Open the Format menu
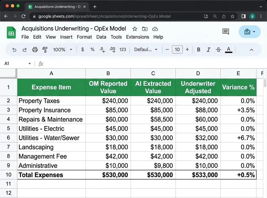267x198 pixels. click(84, 37)
